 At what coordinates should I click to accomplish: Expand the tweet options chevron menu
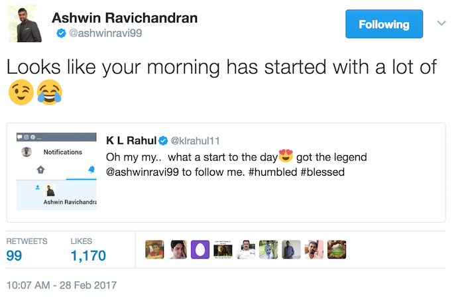441,24
